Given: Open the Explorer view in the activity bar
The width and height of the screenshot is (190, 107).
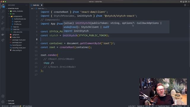Looking at the screenshot, I should coord(3,6).
